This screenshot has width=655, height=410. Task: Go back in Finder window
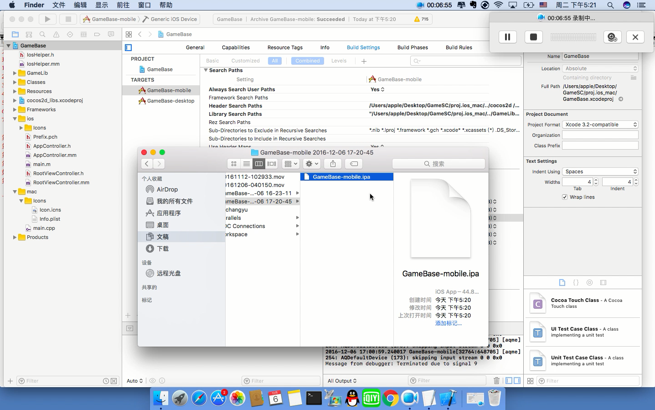click(146, 164)
